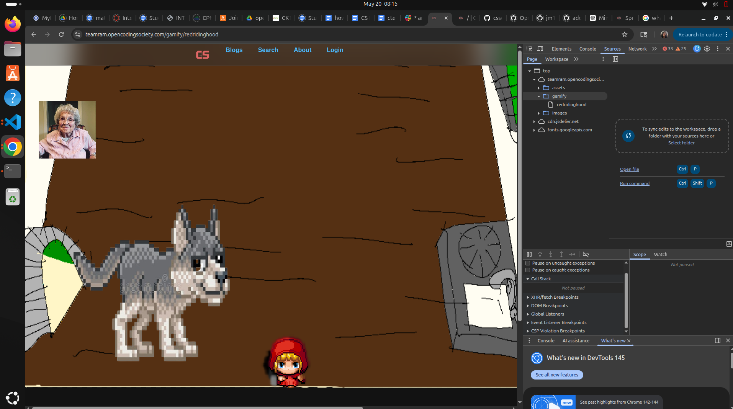Expand the images folder
Screen dimensions: 733x409
click(539, 113)
